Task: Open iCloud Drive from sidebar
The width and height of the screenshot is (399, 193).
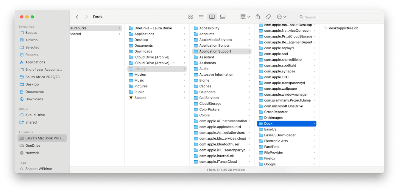Action: [35, 115]
